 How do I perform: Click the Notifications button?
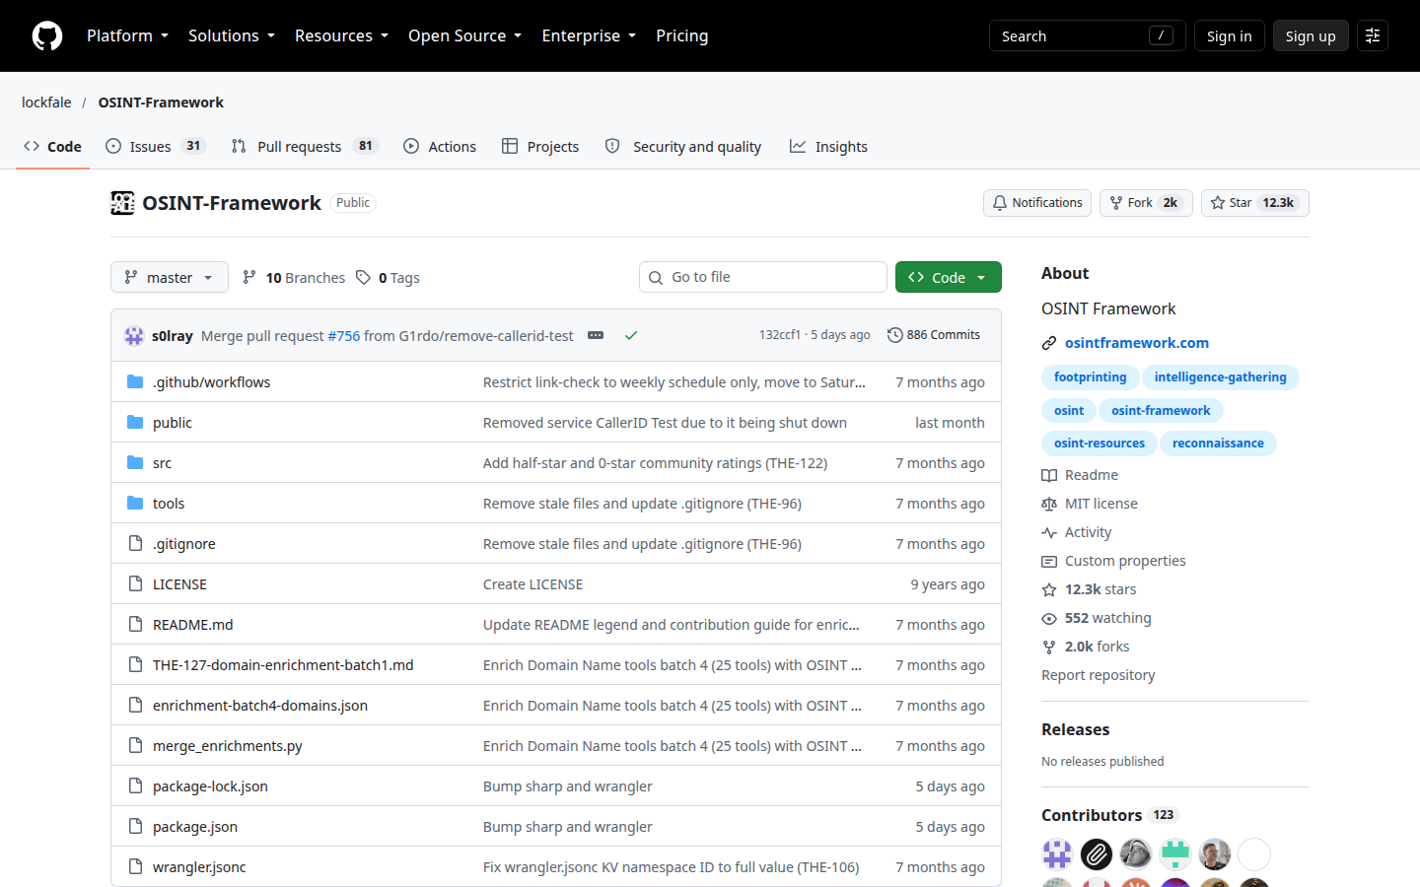pyautogui.click(x=1037, y=203)
